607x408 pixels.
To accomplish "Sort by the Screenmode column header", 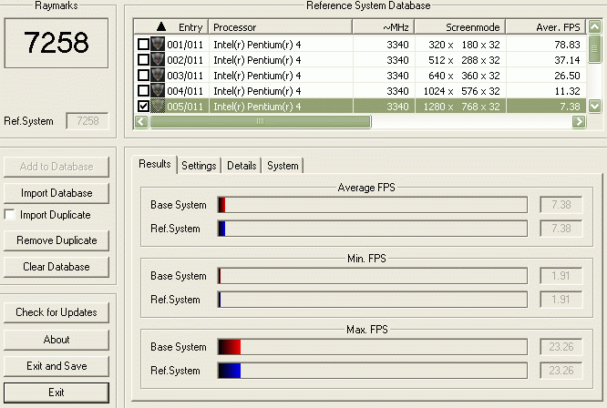I will (460, 27).
